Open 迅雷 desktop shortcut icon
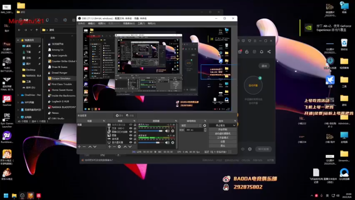The height and width of the screenshot is (200, 355). click(x=330, y=82)
